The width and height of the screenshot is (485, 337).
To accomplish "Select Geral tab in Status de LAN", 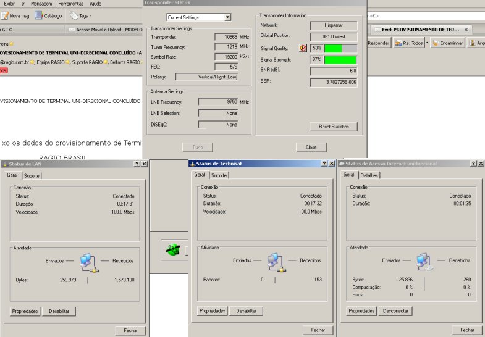I will pyautogui.click(x=12, y=175).
